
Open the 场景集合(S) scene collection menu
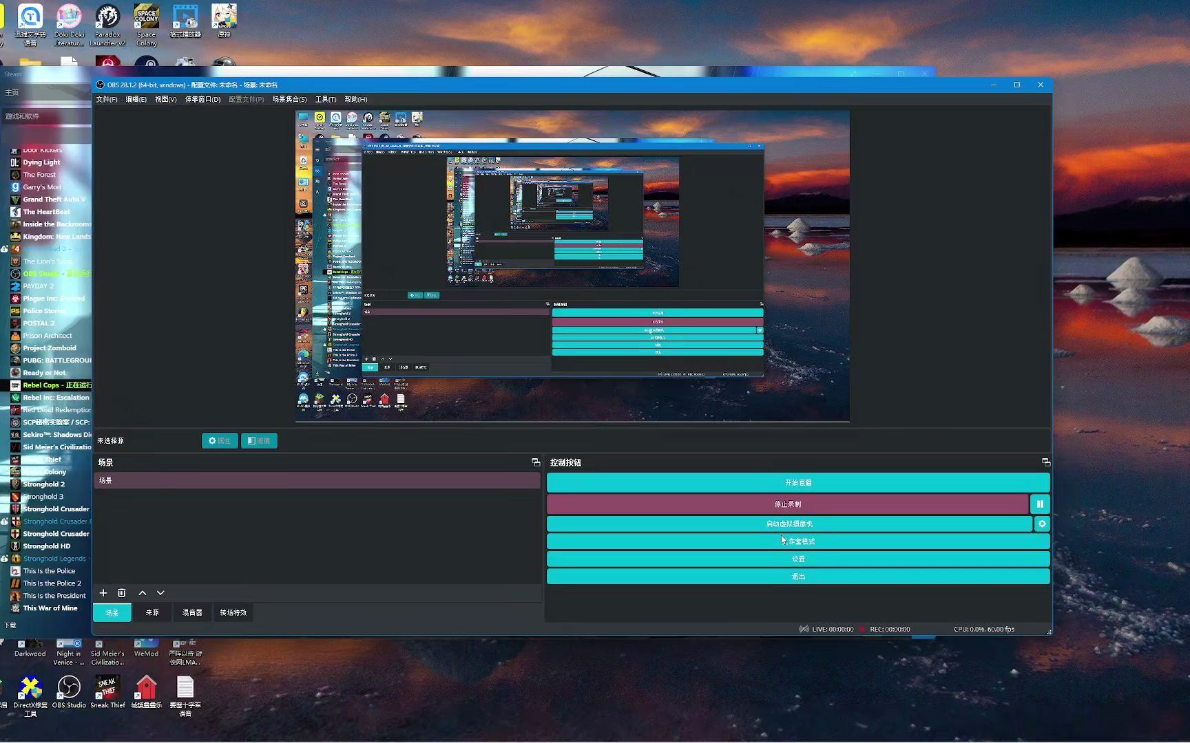pyautogui.click(x=289, y=100)
